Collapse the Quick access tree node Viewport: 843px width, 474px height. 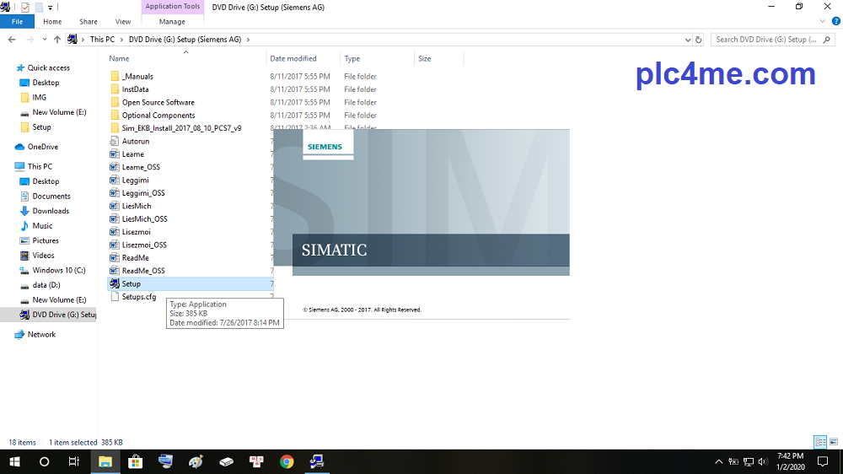pos(8,67)
